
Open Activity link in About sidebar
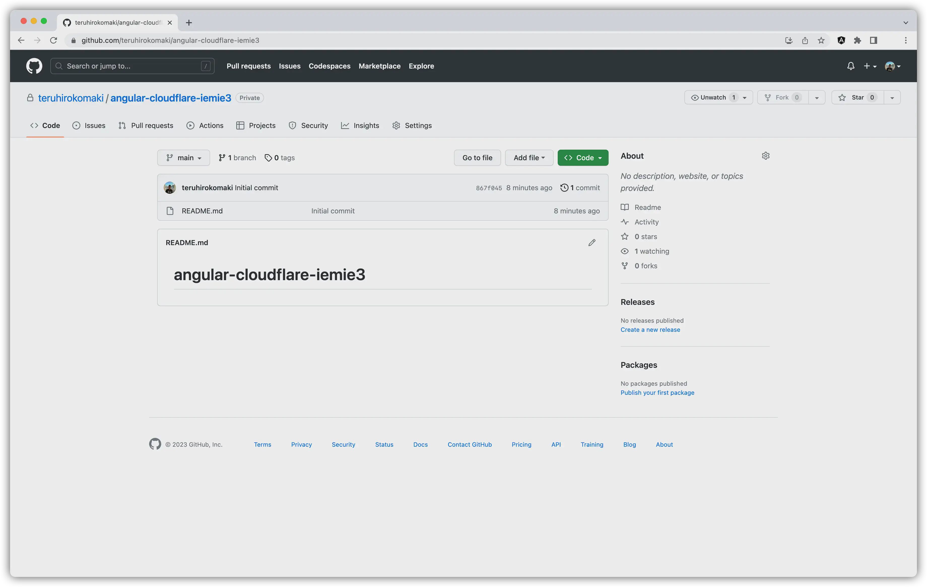click(x=639, y=222)
